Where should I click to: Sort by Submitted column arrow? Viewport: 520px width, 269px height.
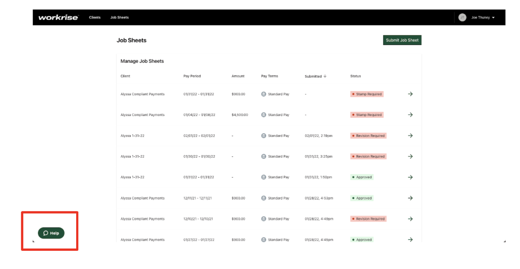325,76
